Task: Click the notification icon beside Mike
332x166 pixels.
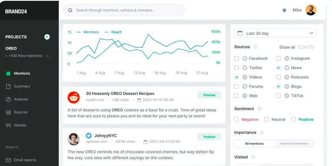Action: [x=284, y=10]
